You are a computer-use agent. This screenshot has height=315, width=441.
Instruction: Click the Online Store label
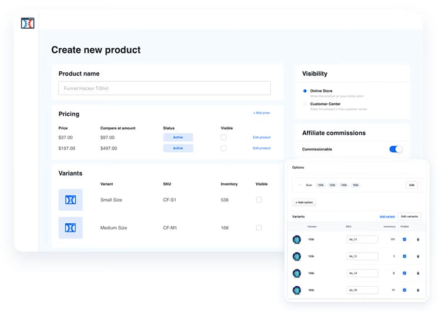coord(321,91)
